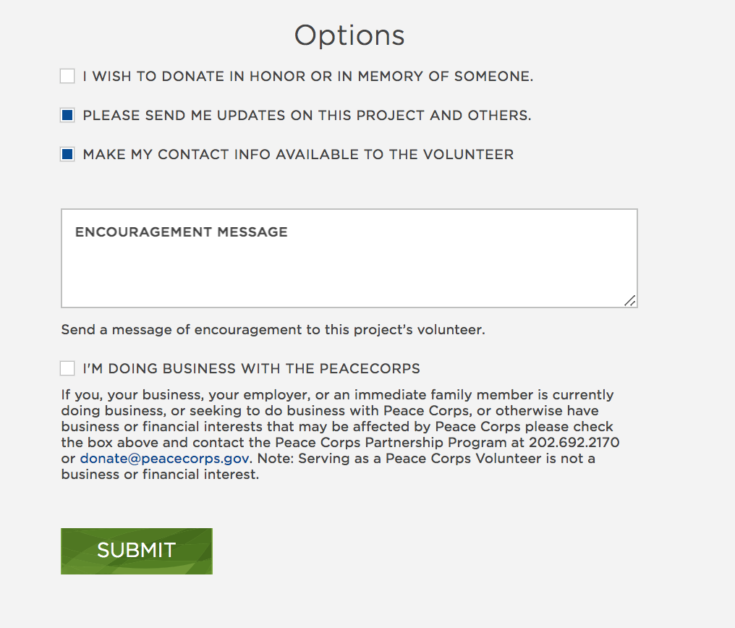735x628 pixels.
Task: Focus the Encouragement Message text area
Action: coord(349,268)
